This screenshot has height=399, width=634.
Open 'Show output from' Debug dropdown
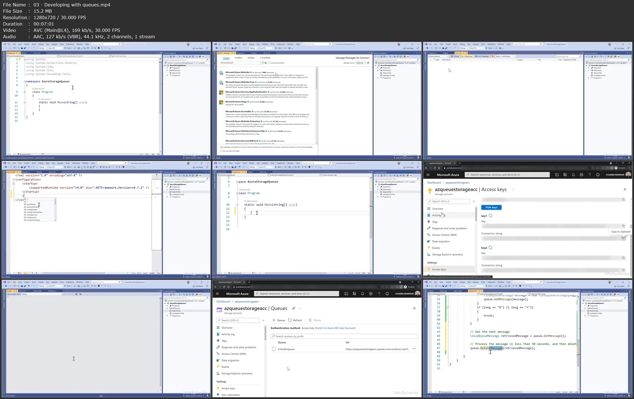[42, 294]
